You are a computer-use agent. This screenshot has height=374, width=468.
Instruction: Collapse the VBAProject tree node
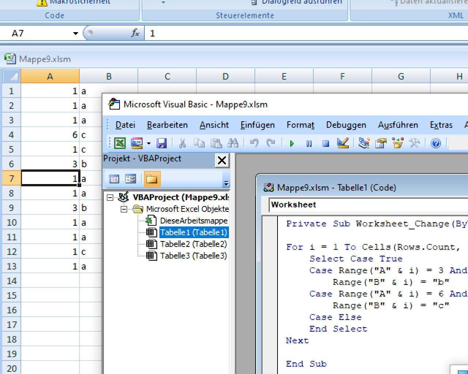pyautogui.click(x=110, y=198)
